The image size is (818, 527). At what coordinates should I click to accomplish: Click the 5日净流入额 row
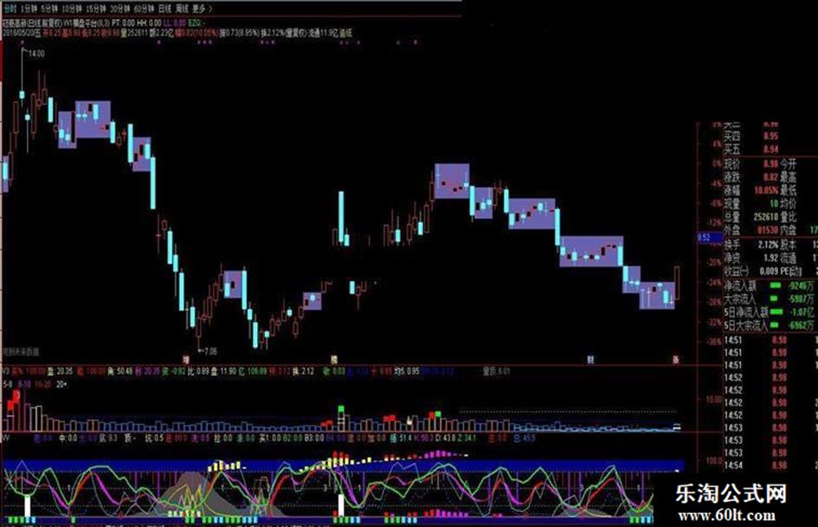[x=770, y=312]
